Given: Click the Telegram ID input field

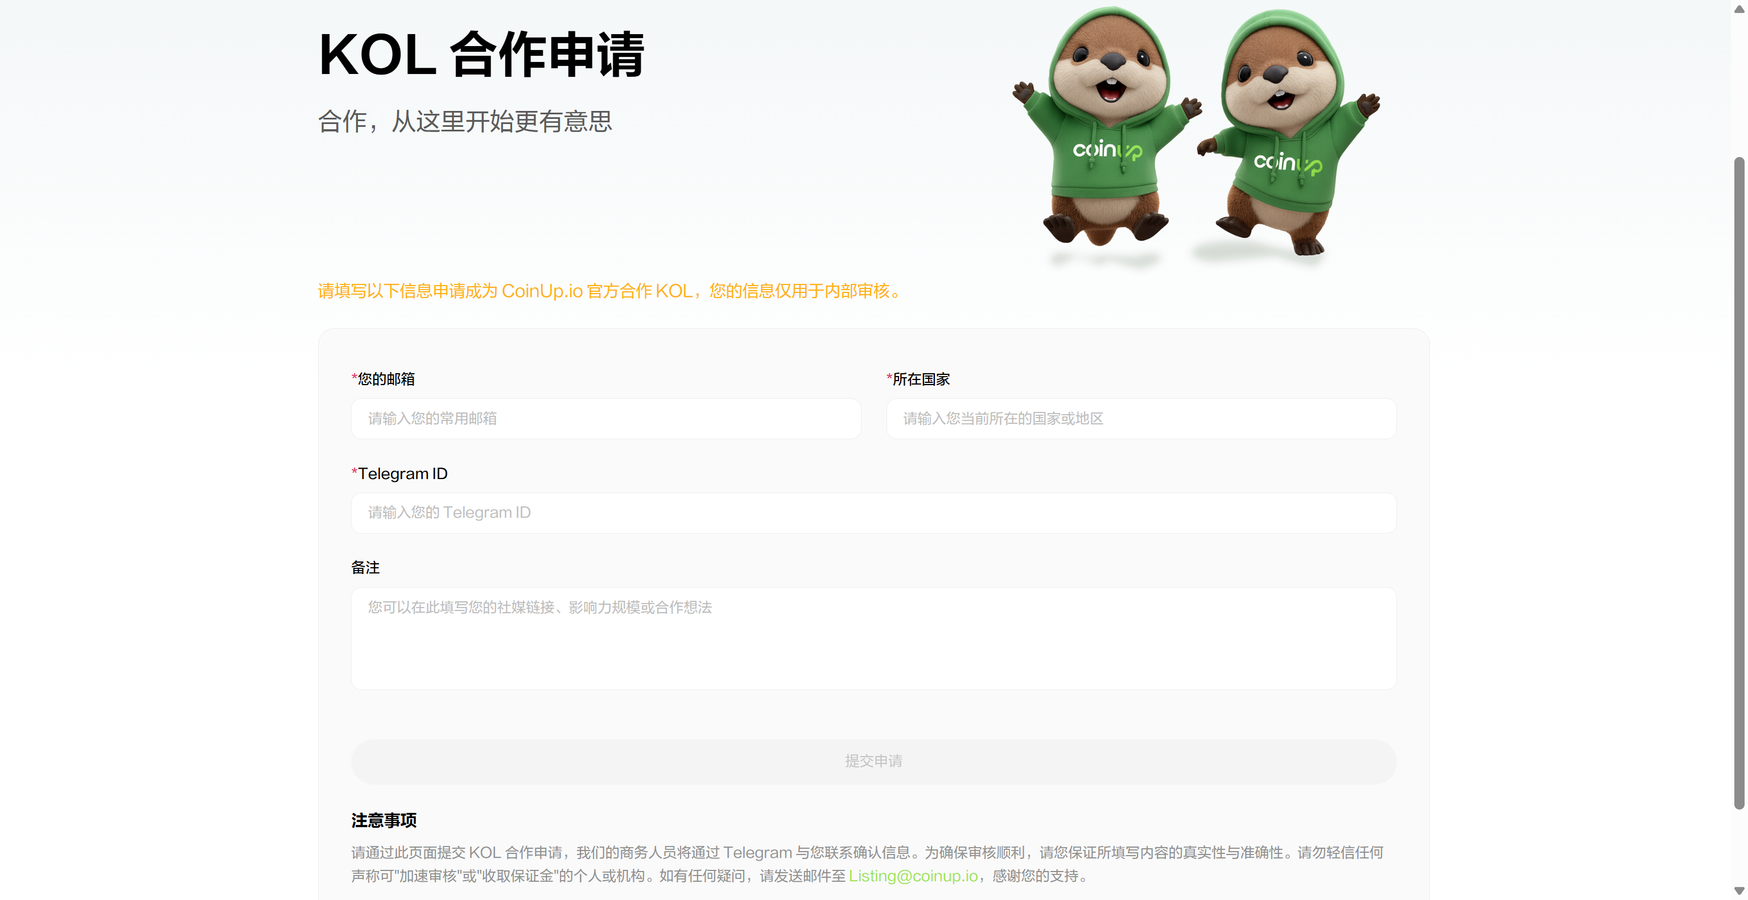Looking at the screenshot, I should [873, 513].
